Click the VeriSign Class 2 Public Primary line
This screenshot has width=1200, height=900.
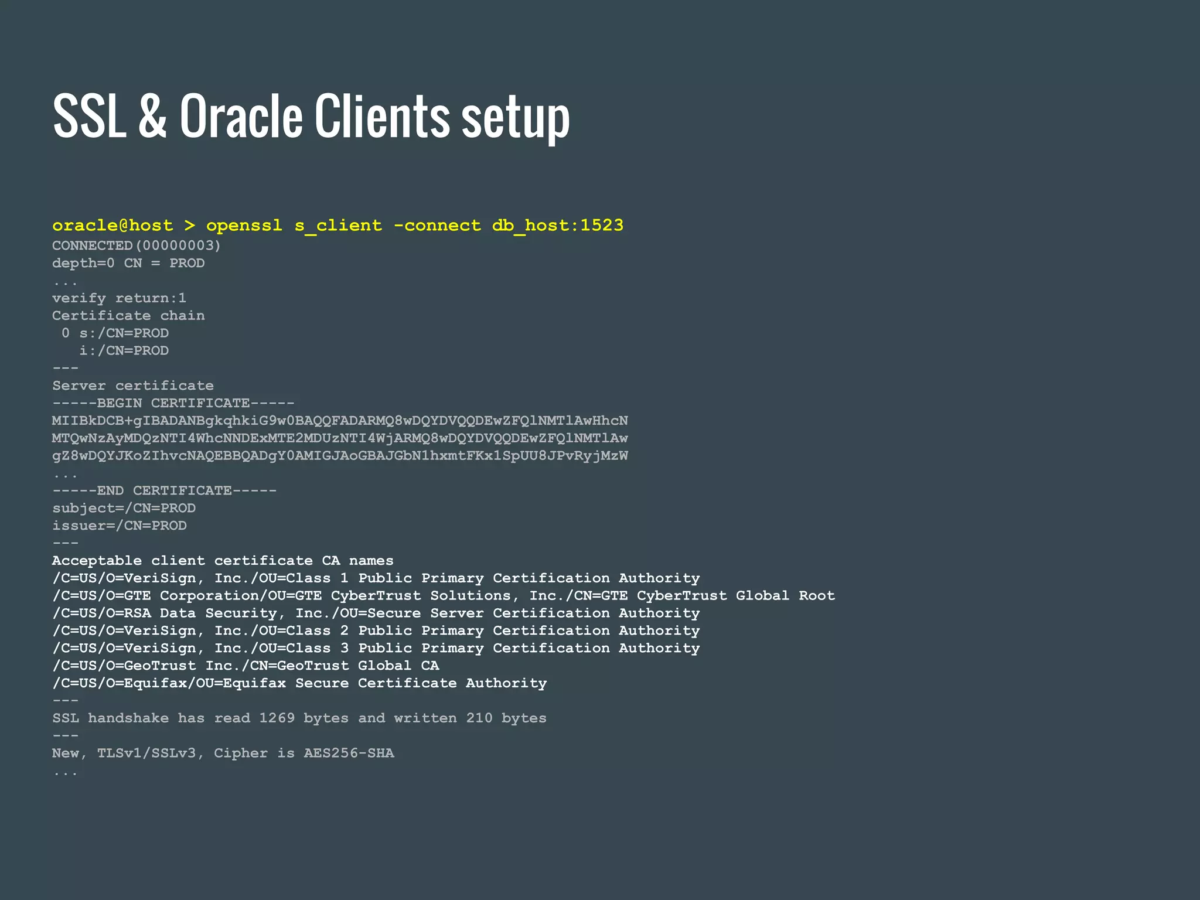coord(376,631)
